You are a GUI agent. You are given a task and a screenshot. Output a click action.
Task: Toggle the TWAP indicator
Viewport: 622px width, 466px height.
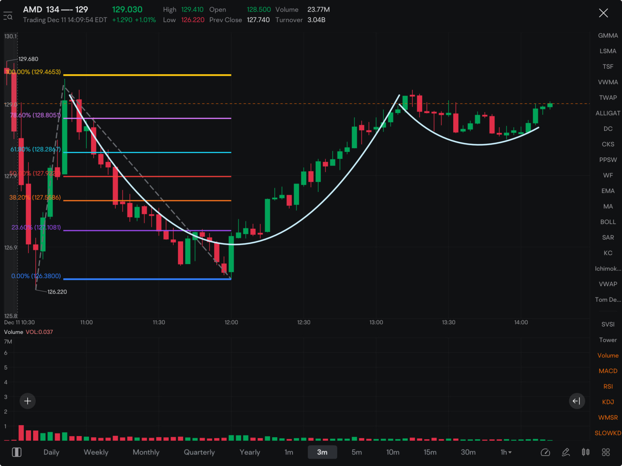coord(608,97)
